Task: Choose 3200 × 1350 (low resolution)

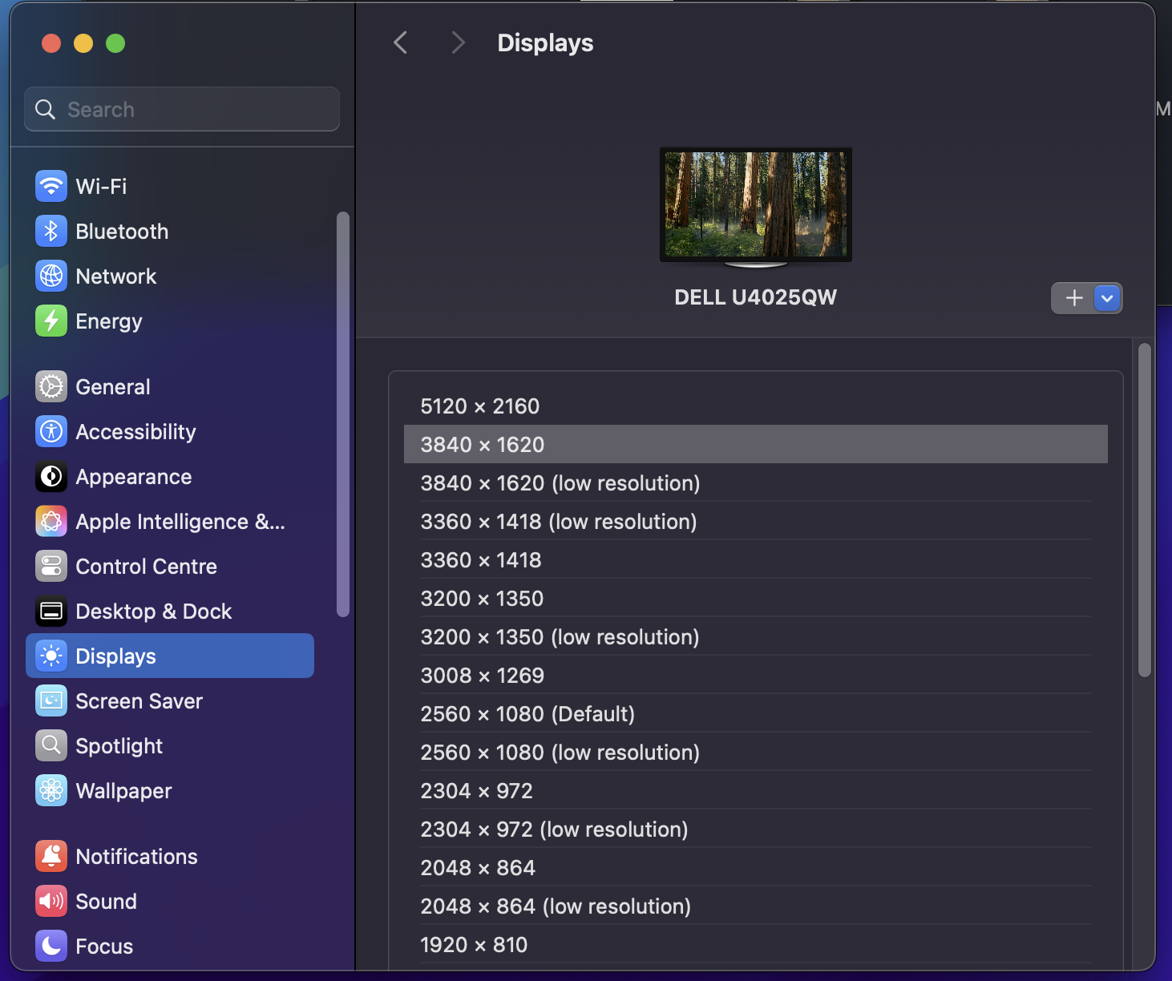Action: (x=756, y=637)
